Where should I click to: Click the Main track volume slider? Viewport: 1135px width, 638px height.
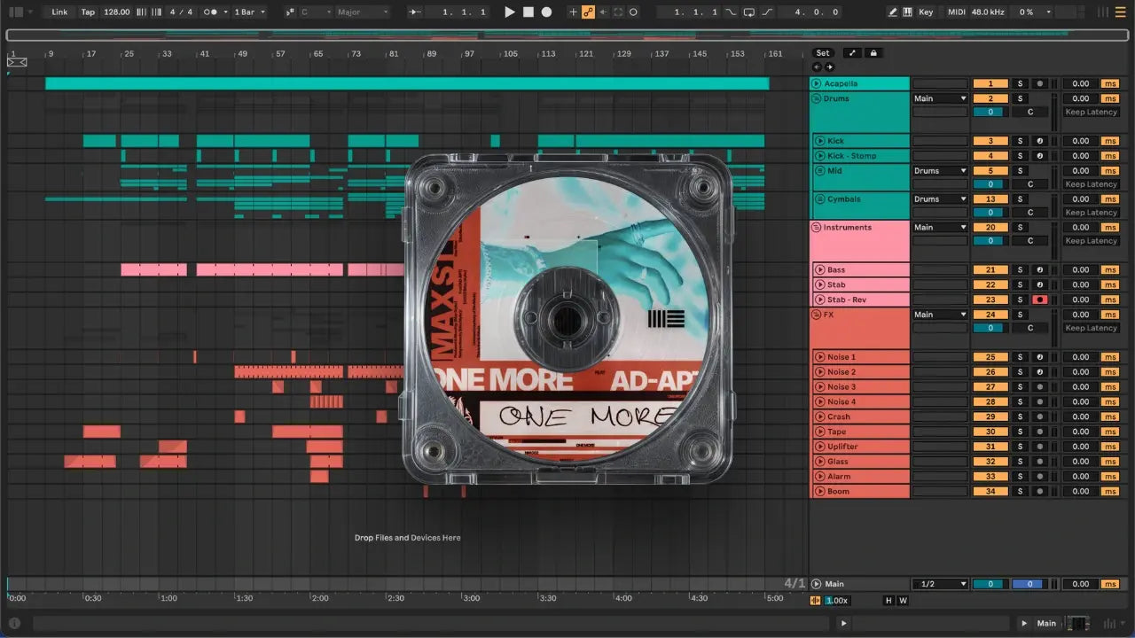coord(990,584)
